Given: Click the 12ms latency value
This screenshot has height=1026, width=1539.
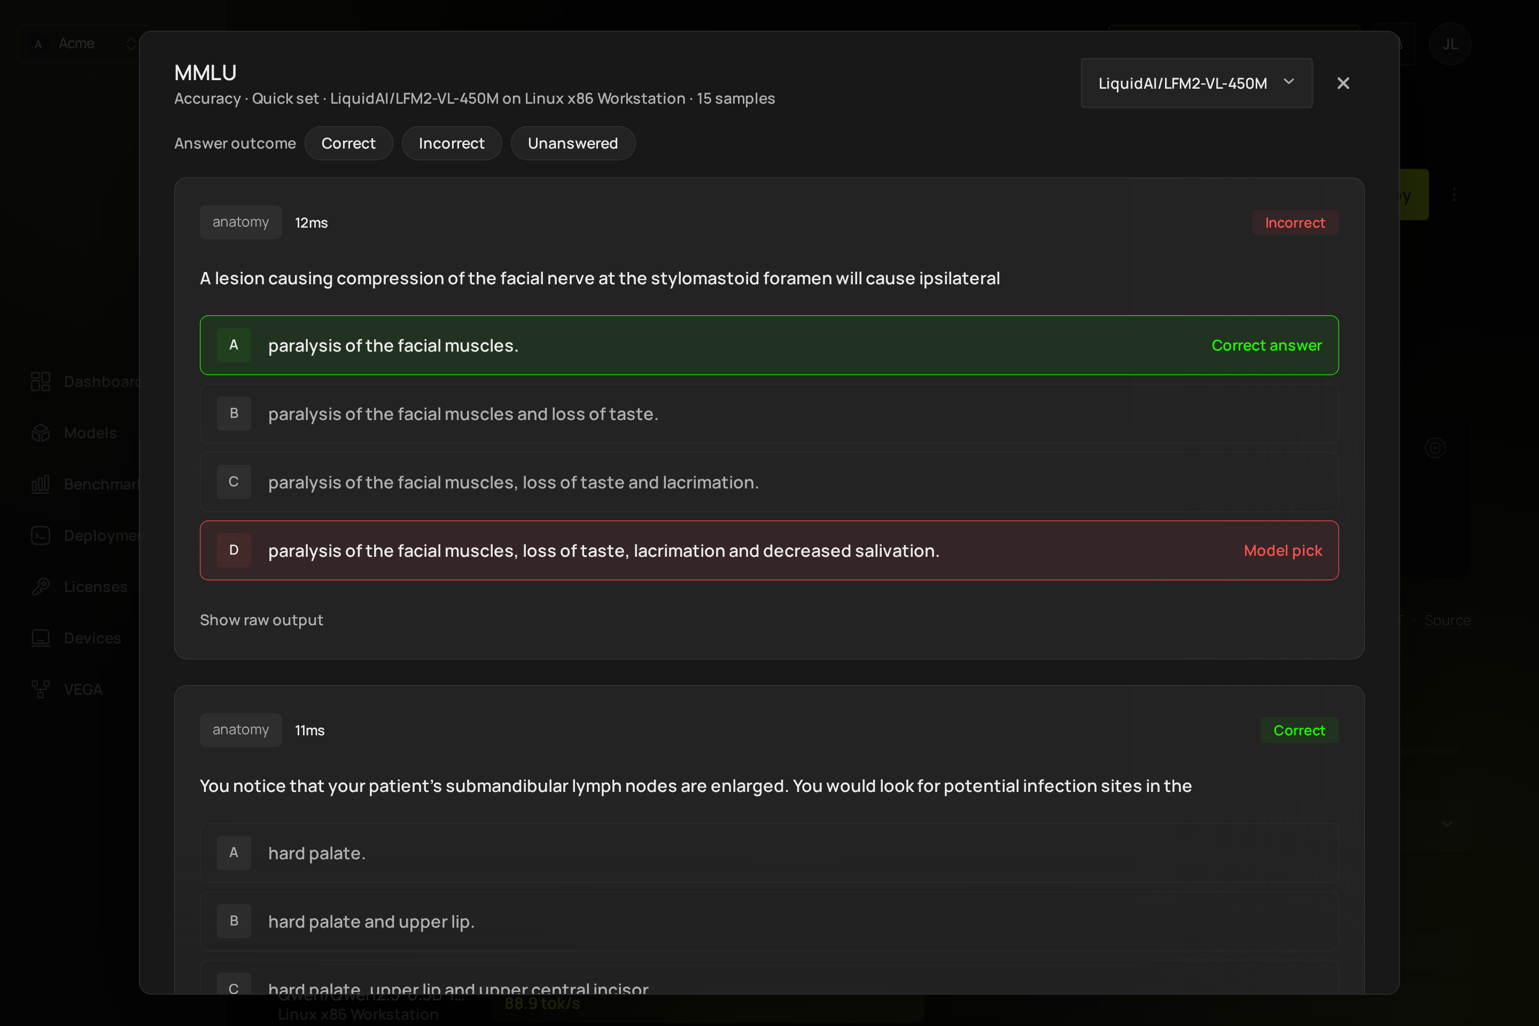Looking at the screenshot, I should (312, 222).
